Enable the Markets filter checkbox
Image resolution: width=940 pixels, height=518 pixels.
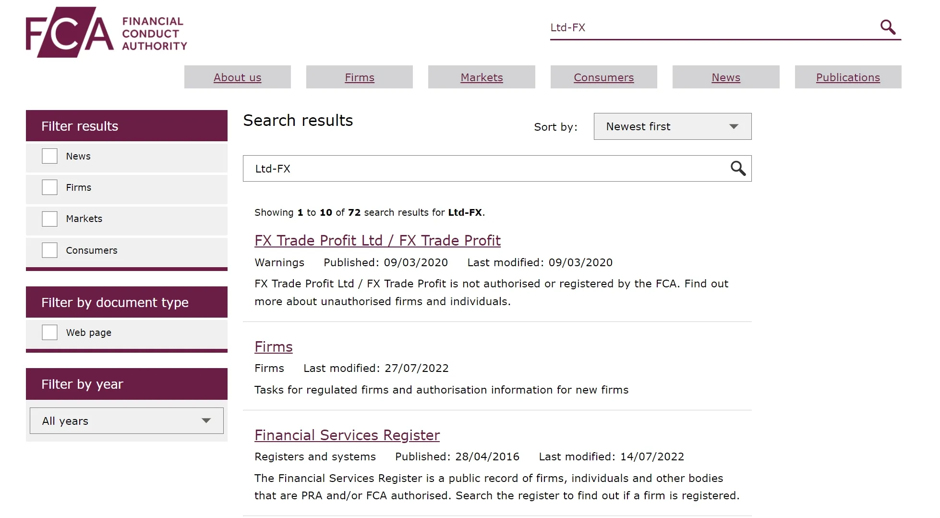[x=49, y=219]
